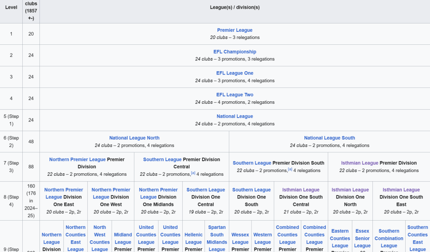The height and width of the screenshot is (252, 430).
Task: Open the National League North link
Action: [x=134, y=138]
